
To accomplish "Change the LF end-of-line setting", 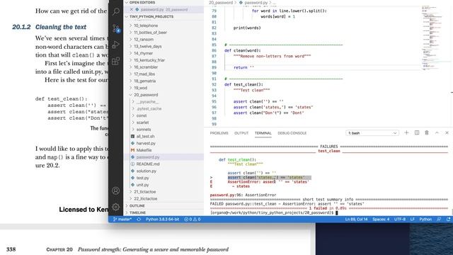I will pyautogui.click(x=413, y=220).
